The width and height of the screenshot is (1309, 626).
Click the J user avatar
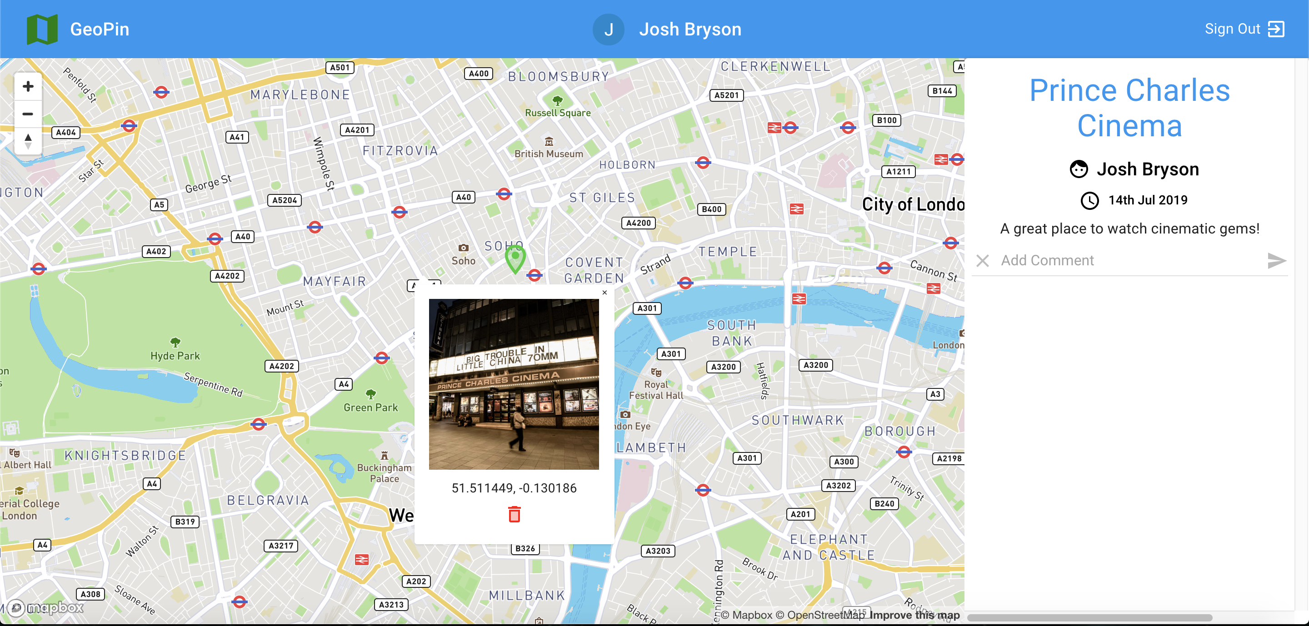click(x=608, y=30)
